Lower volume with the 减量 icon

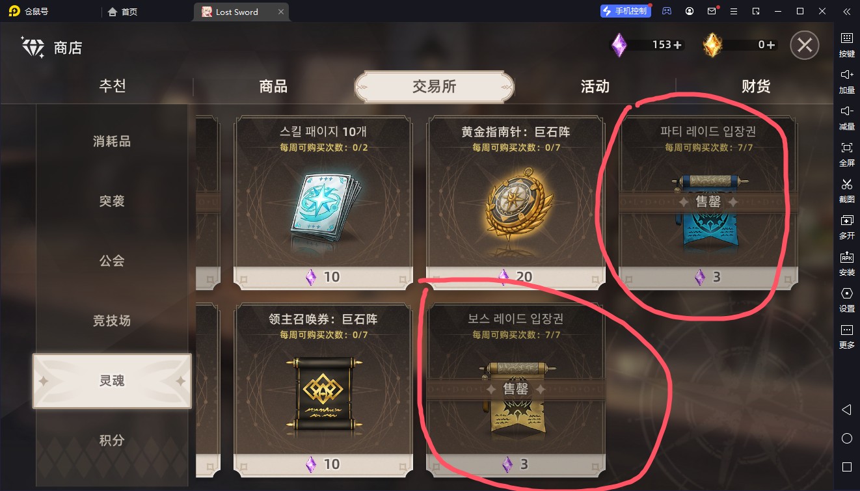click(x=846, y=117)
